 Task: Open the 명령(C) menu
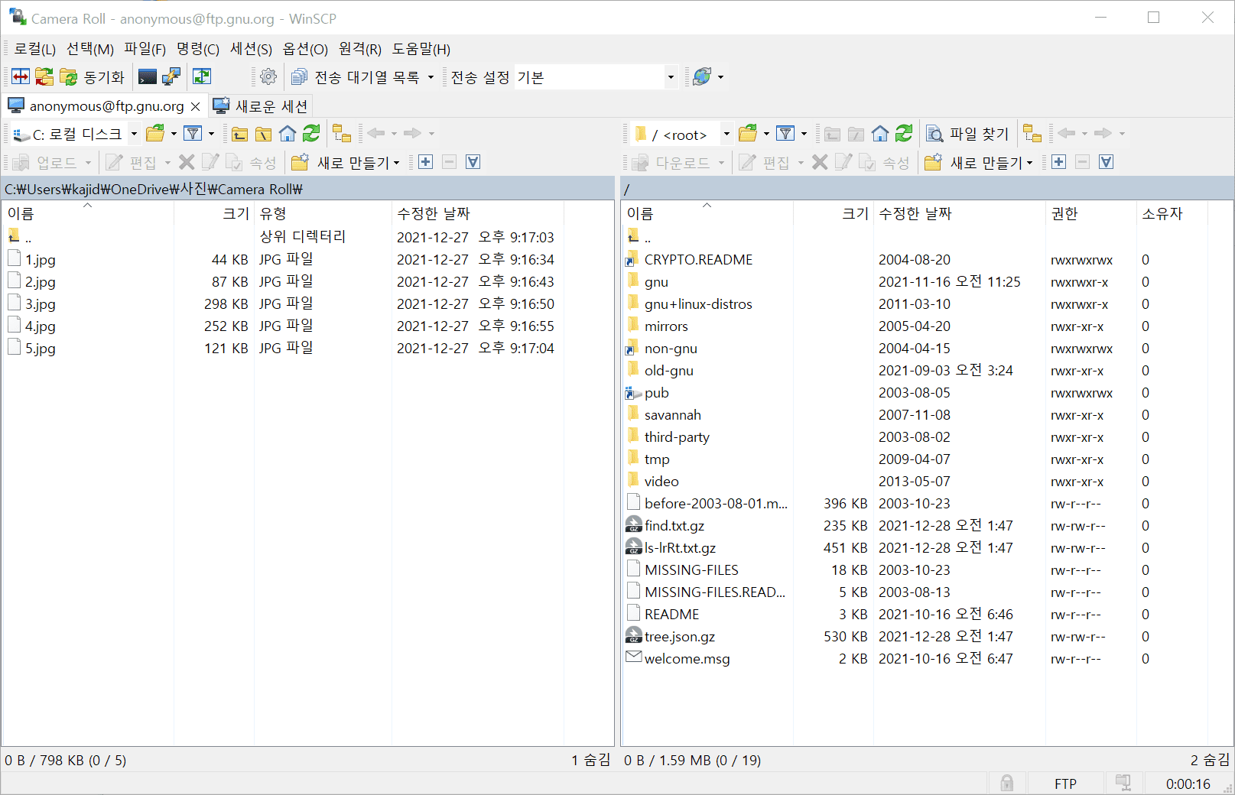pos(198,49)
